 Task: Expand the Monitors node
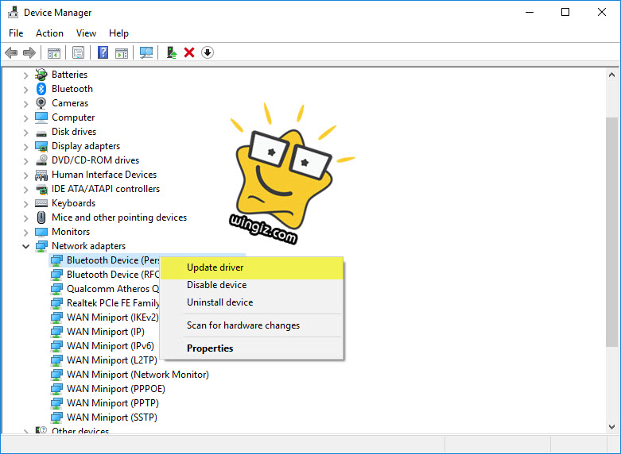coord(25,232)
